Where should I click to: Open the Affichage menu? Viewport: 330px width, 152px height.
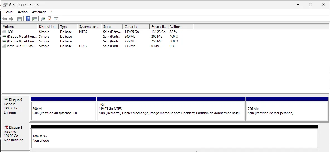click(39, 12)
